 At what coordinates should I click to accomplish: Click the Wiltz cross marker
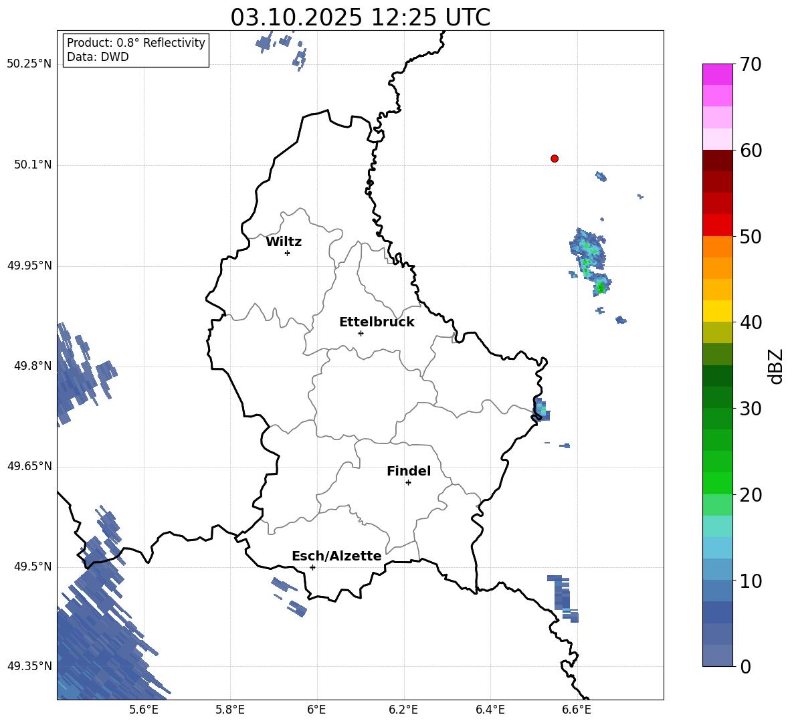(x=288, y=253)
